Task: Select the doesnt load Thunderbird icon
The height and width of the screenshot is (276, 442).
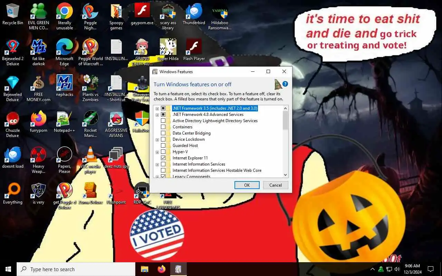Action: pyautogui.click(x=12, y=158)
